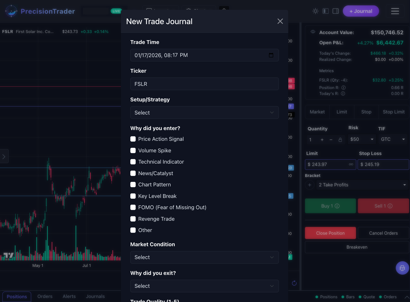
Task: Expand status bar with up chevron
Action: (x=407, y=297)
